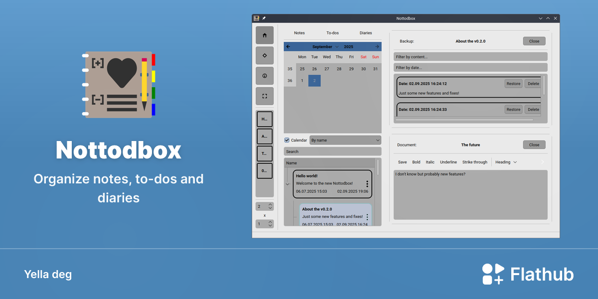
Task: Go to next month with calendar right arrow
Action: tap(377, 46)
